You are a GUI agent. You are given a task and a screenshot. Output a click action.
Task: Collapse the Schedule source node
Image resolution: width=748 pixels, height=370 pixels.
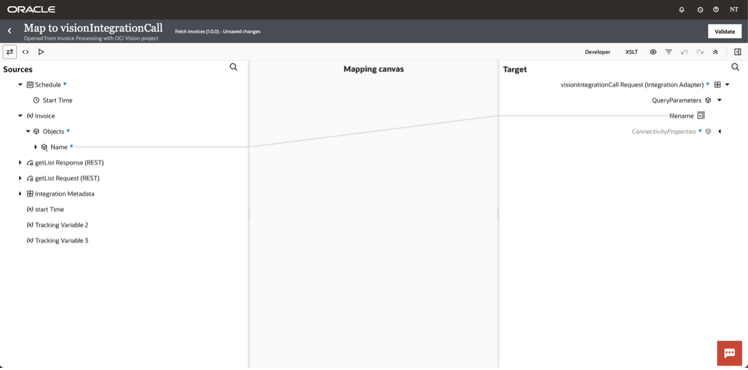click(x=20, y=85)
